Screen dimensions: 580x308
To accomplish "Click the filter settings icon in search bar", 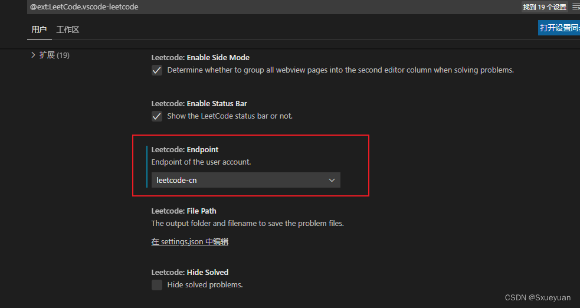I will pyautogui.click(x=576, y=6).
